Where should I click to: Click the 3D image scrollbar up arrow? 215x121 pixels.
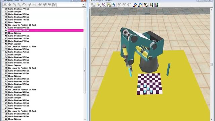[211, 9]
